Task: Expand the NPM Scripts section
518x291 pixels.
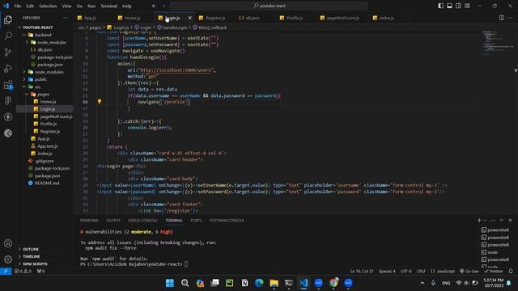Action: tap(35, 264)
